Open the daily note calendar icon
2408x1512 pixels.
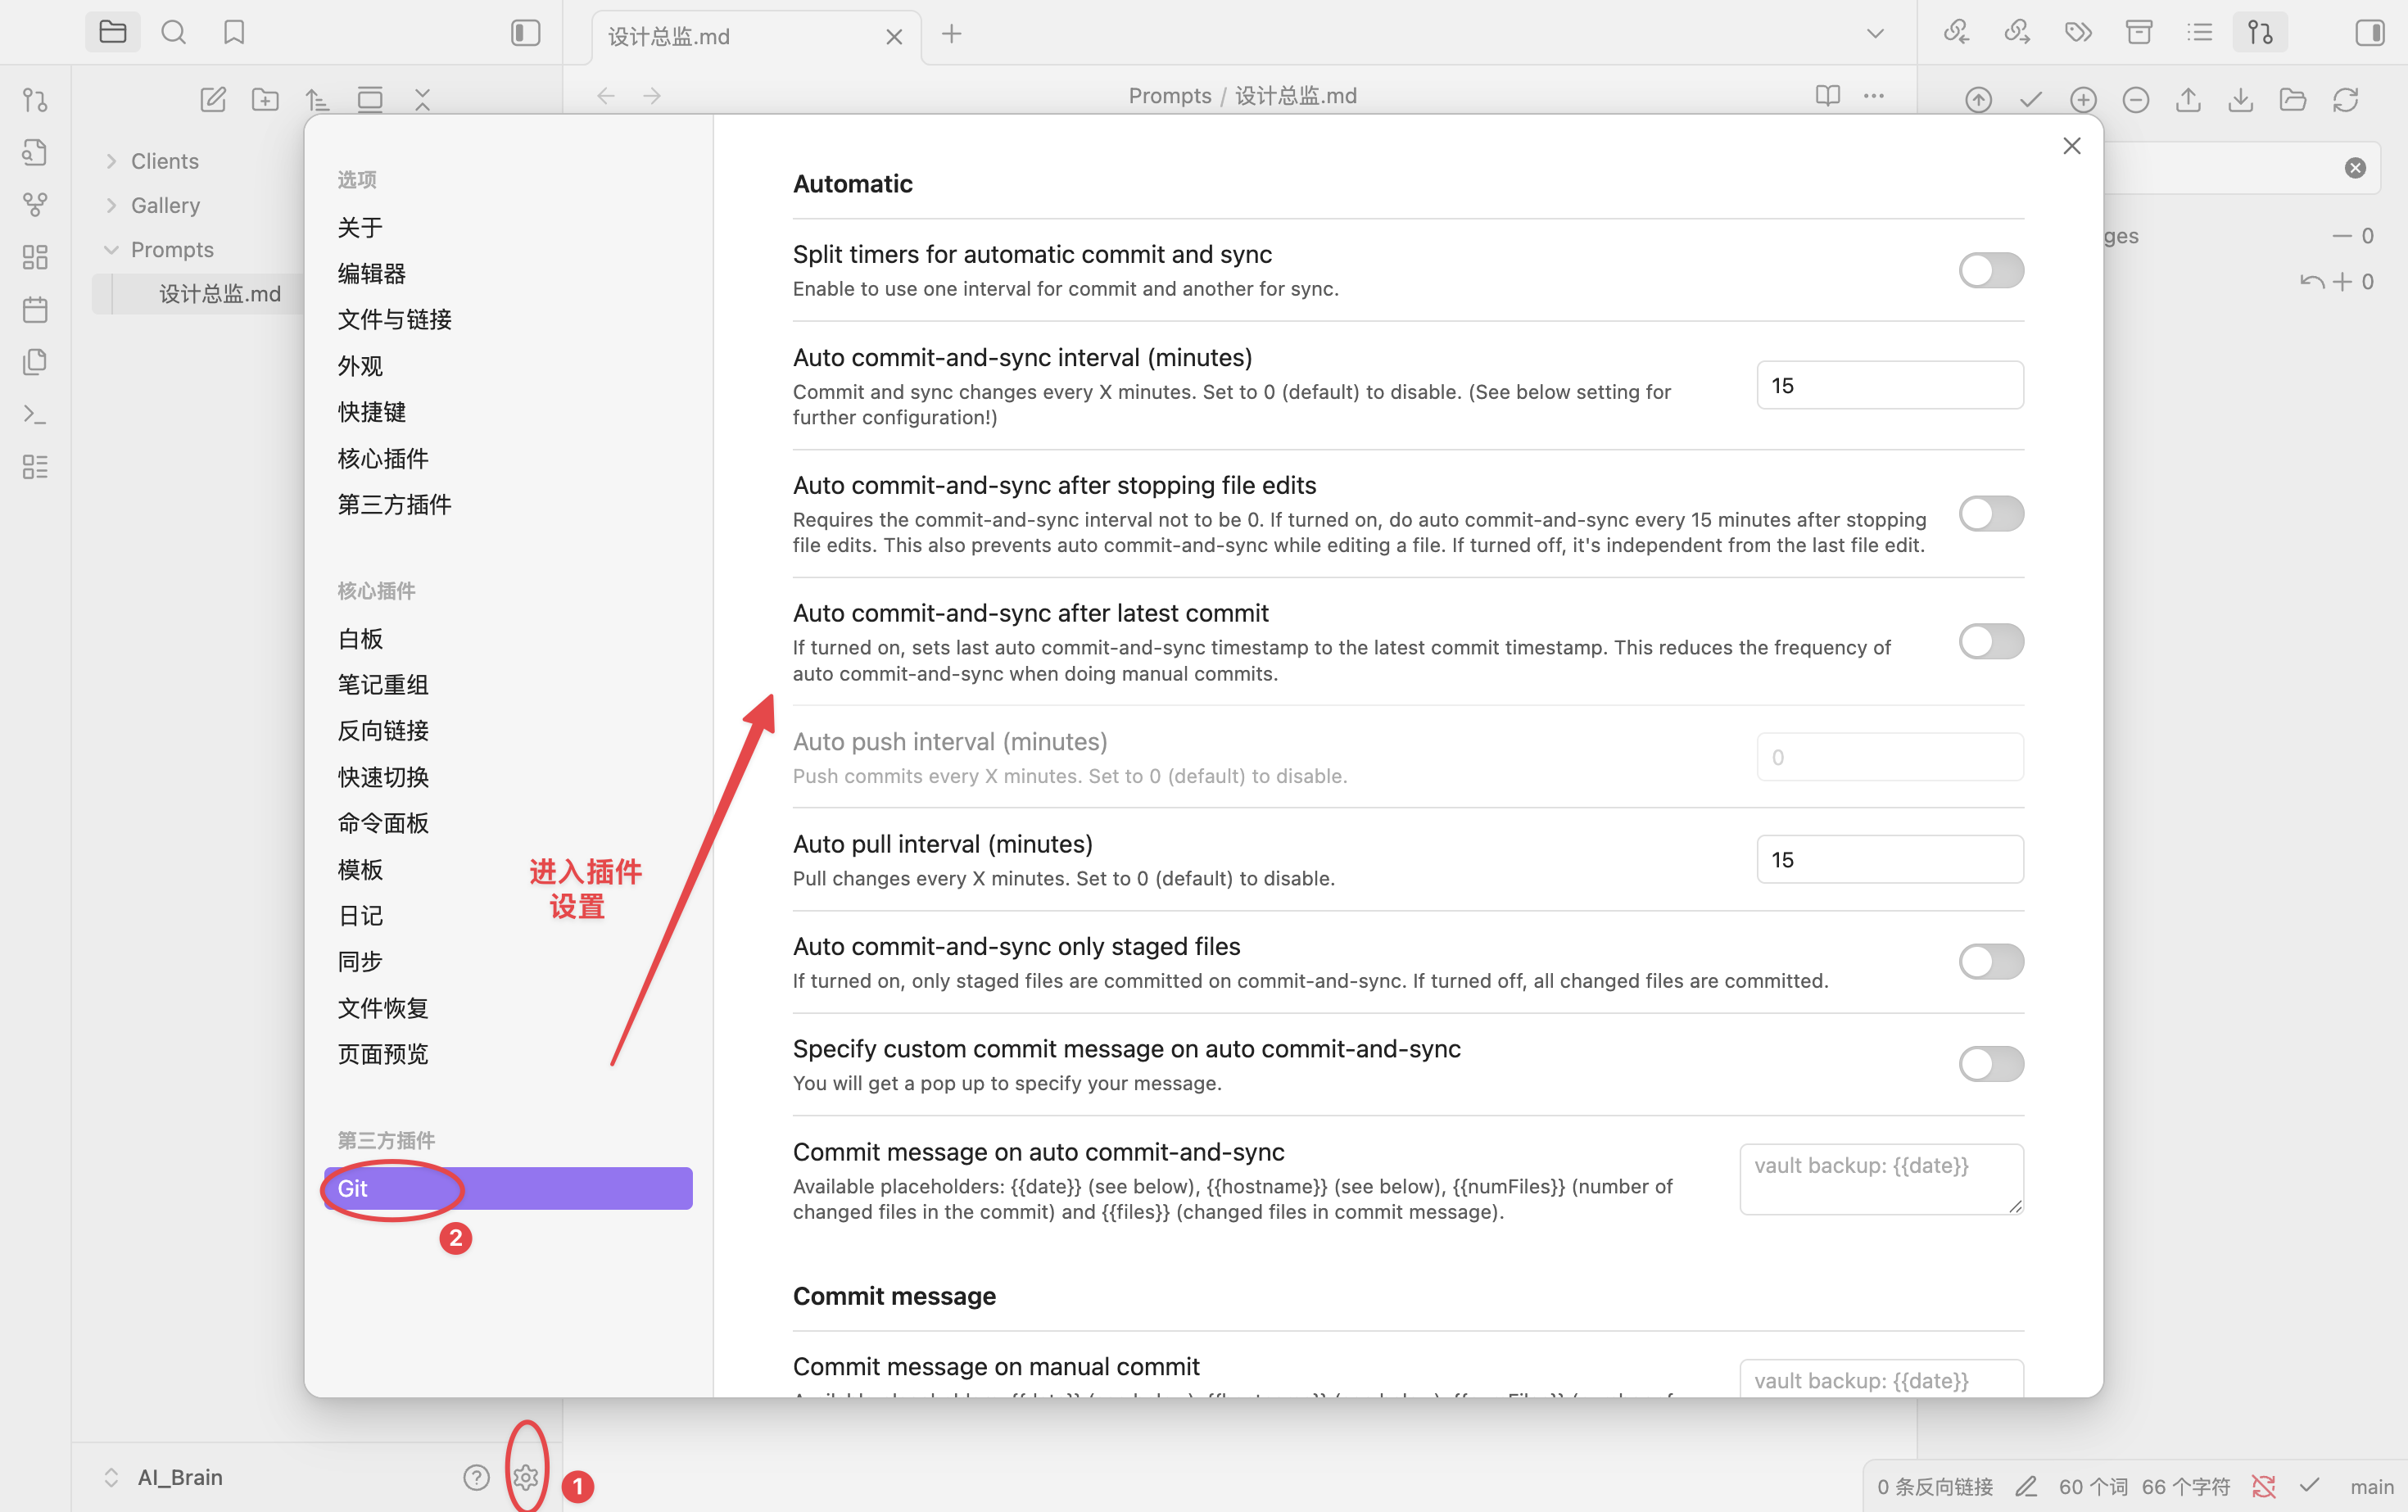[35, 310]
